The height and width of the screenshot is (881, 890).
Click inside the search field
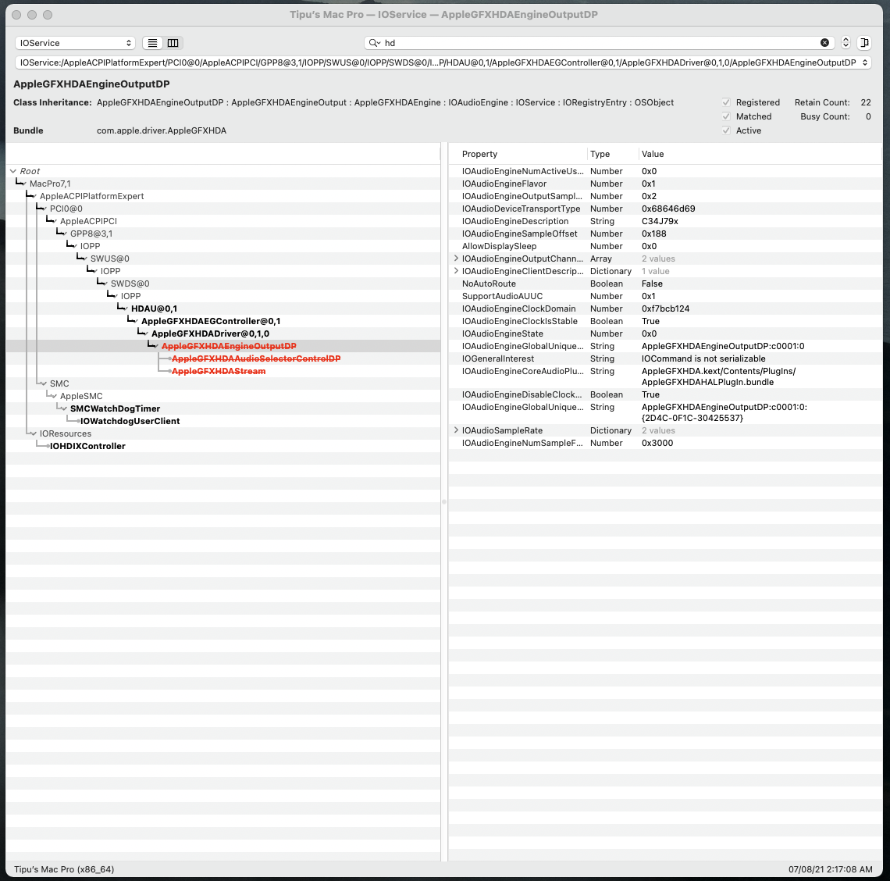(593, 43)
